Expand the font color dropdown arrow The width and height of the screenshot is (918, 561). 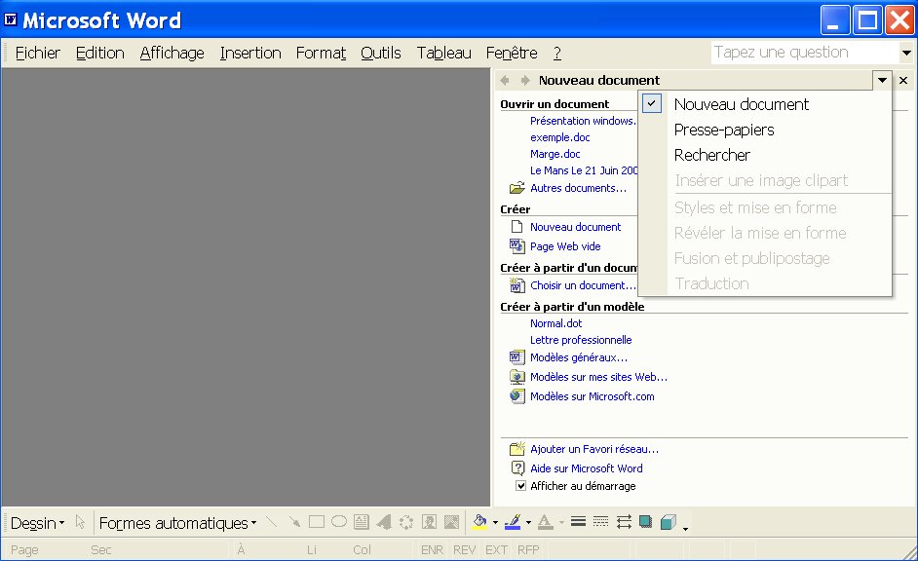[x=561, y=522]
